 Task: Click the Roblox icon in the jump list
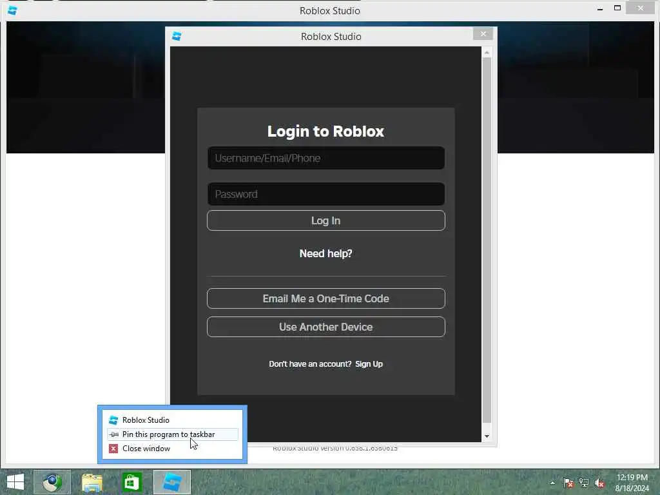tap(113, 420)
